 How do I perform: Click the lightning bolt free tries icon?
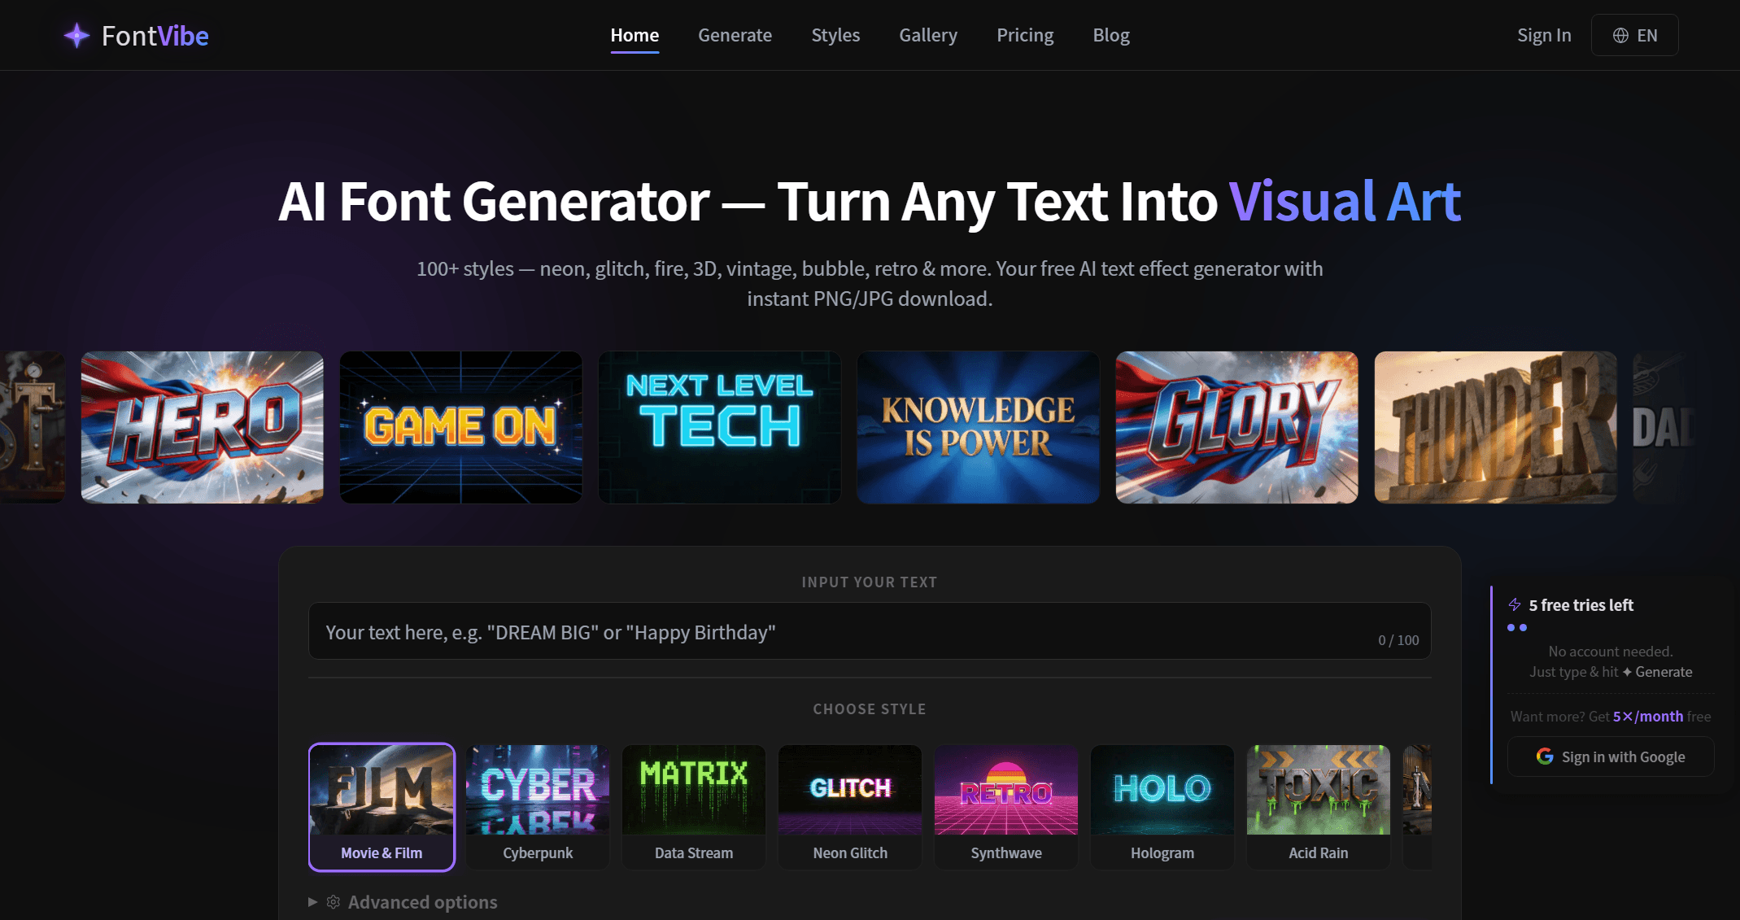click(x=1515, y=604)
